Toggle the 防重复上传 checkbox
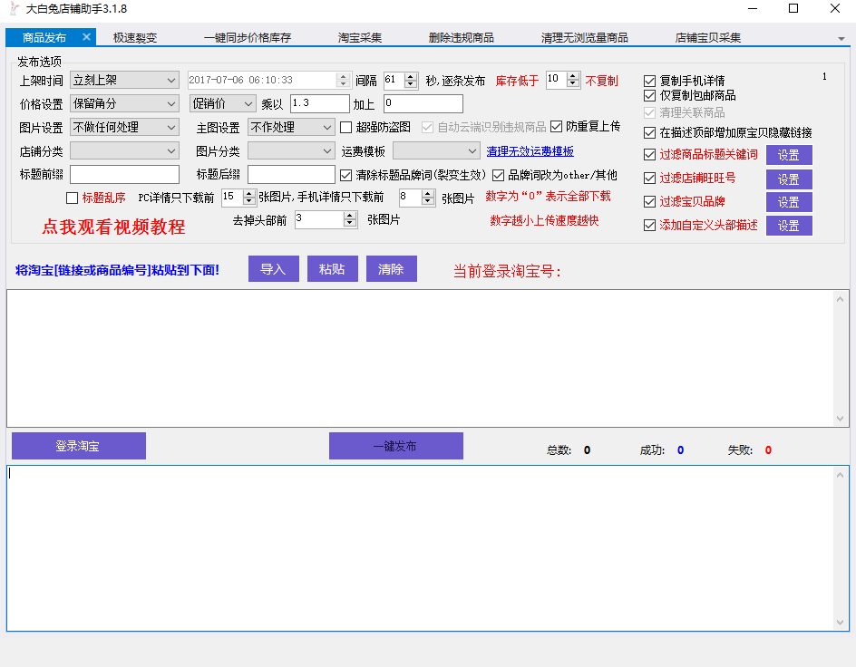Screen dimensions: 856x667 point(559,127)
